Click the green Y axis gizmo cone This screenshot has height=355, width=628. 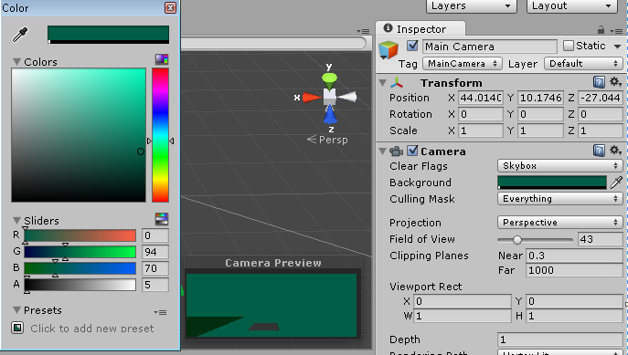[329, 80]
